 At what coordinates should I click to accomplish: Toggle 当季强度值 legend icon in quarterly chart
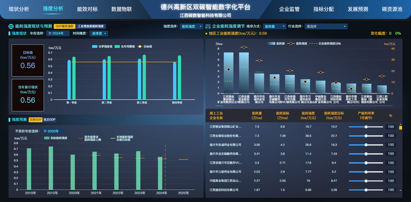95,47
